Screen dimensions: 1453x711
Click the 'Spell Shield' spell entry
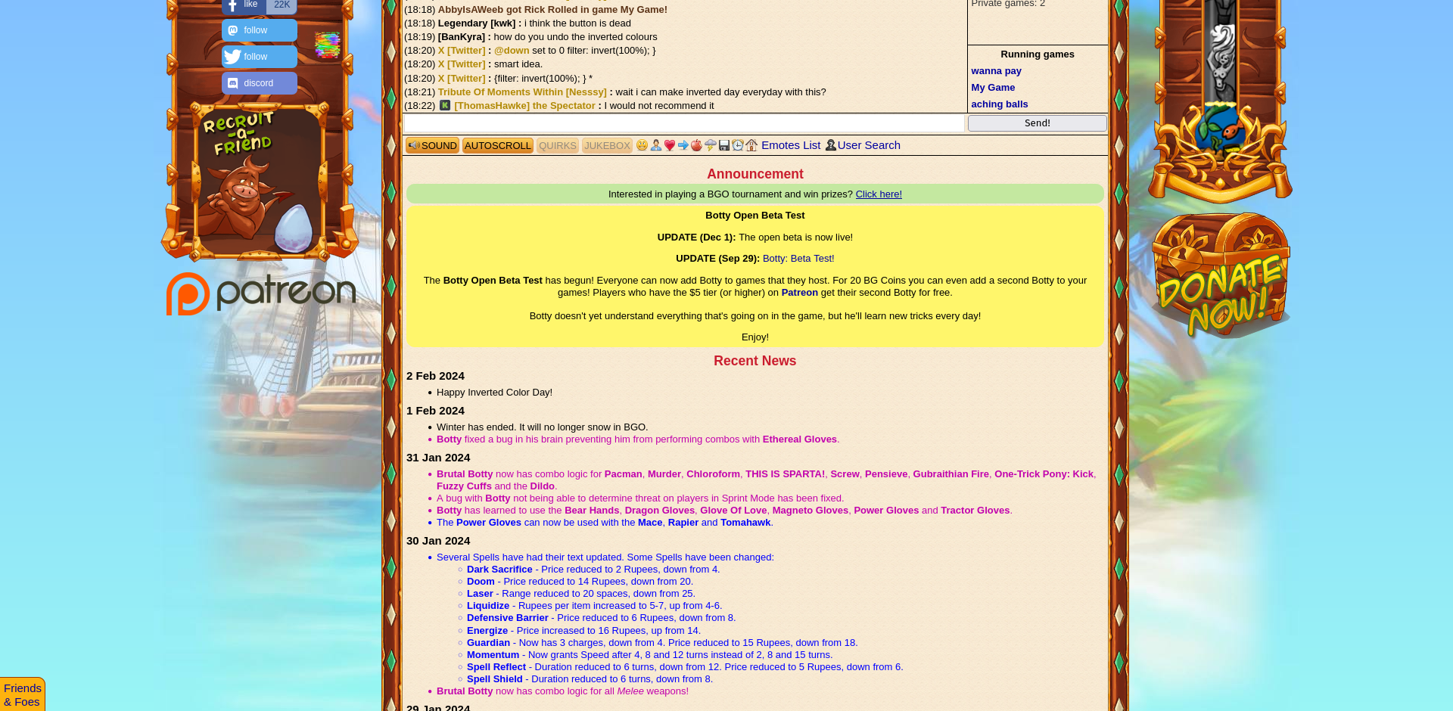495,679
